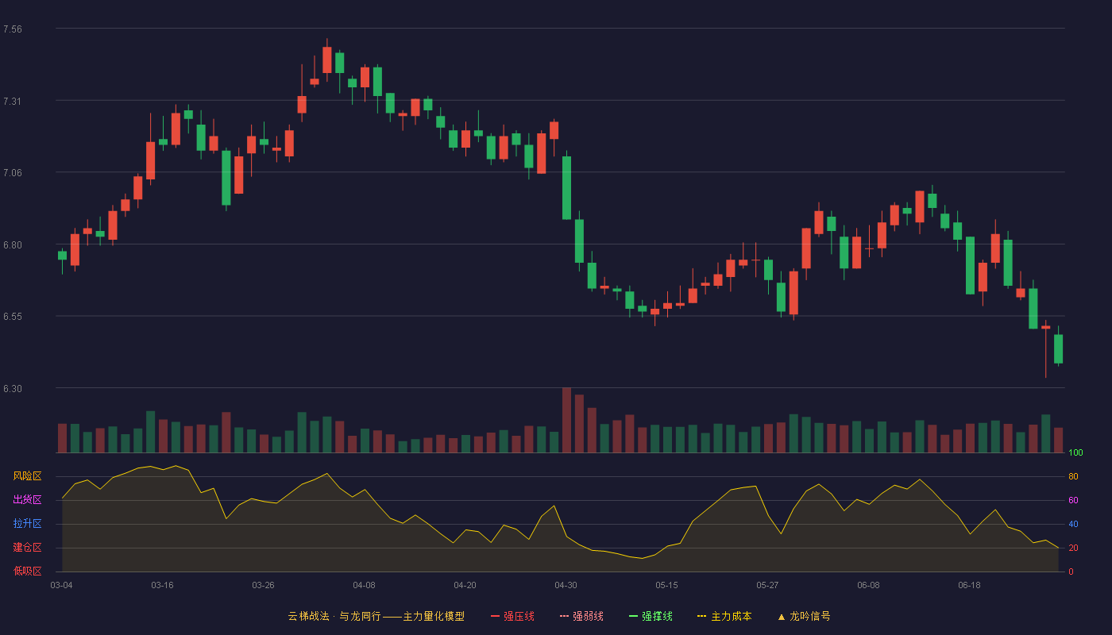Click the 04-20 date label
The height and width of the screenshot is (635, 1112).
[465, 585]
